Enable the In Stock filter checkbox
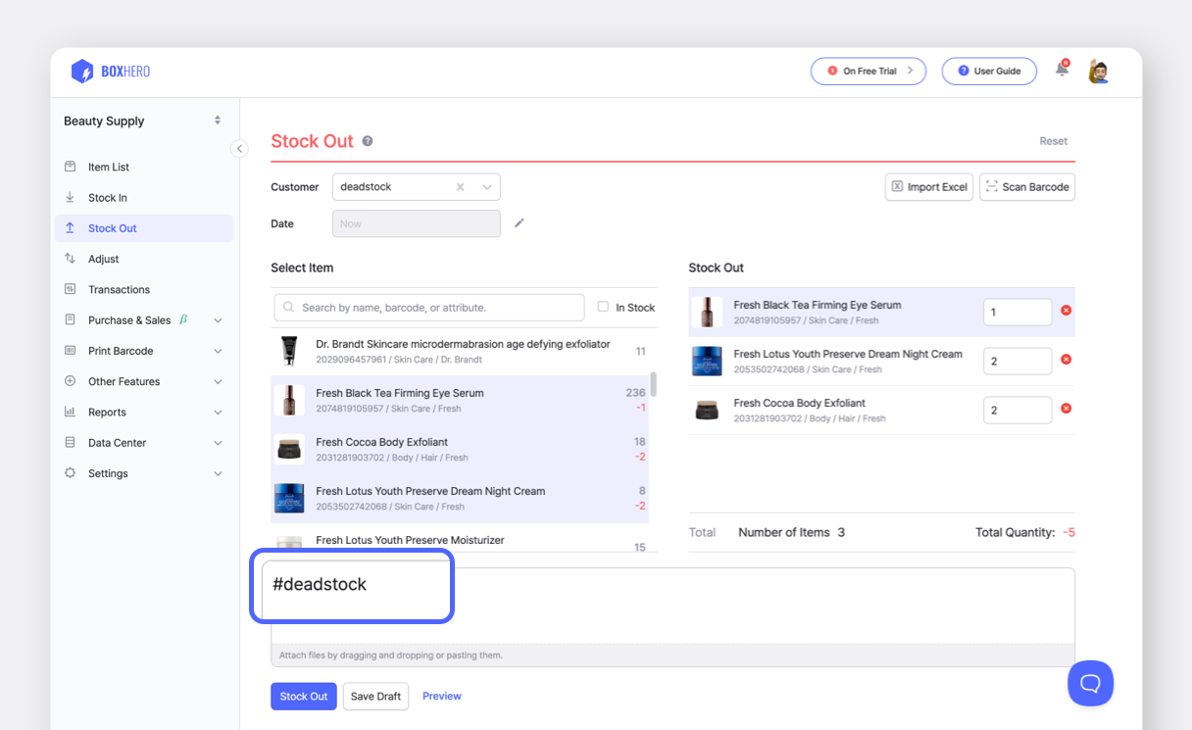 pos(603,307)
